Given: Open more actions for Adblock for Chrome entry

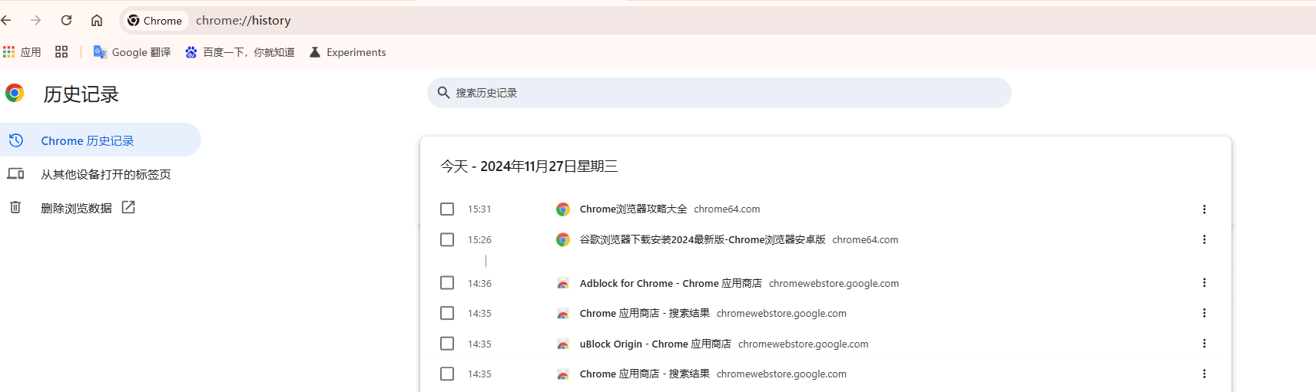Looking at the screenshot, I should coord(1204,283).
